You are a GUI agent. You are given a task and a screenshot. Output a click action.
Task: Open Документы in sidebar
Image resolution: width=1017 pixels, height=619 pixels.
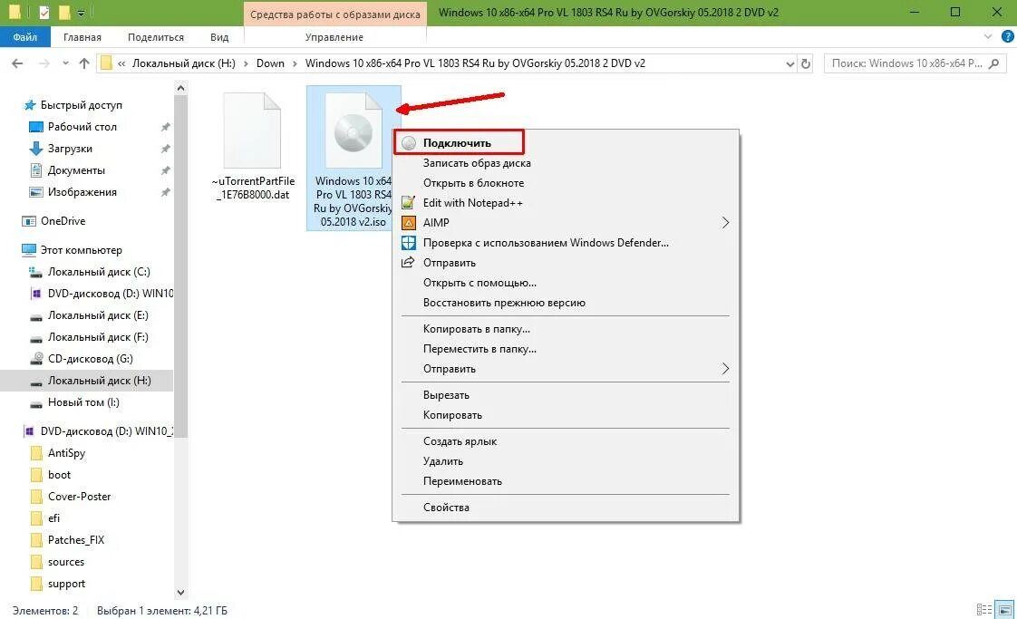[x=76, y=170]
